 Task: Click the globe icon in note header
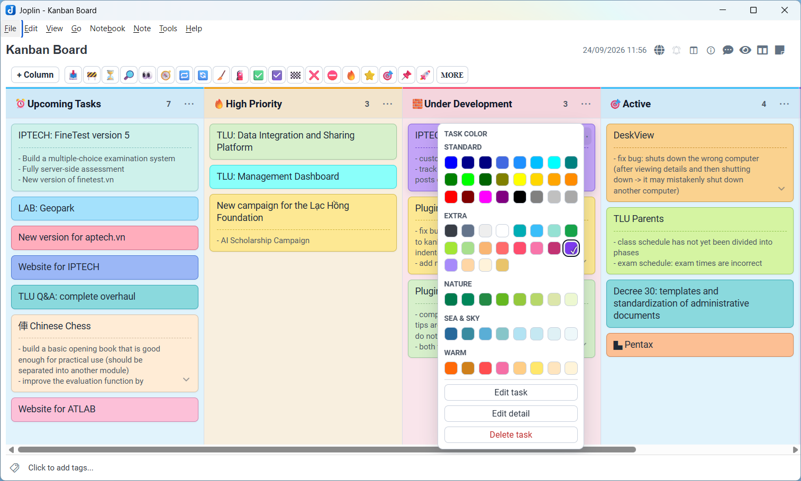tap(659, 50)
